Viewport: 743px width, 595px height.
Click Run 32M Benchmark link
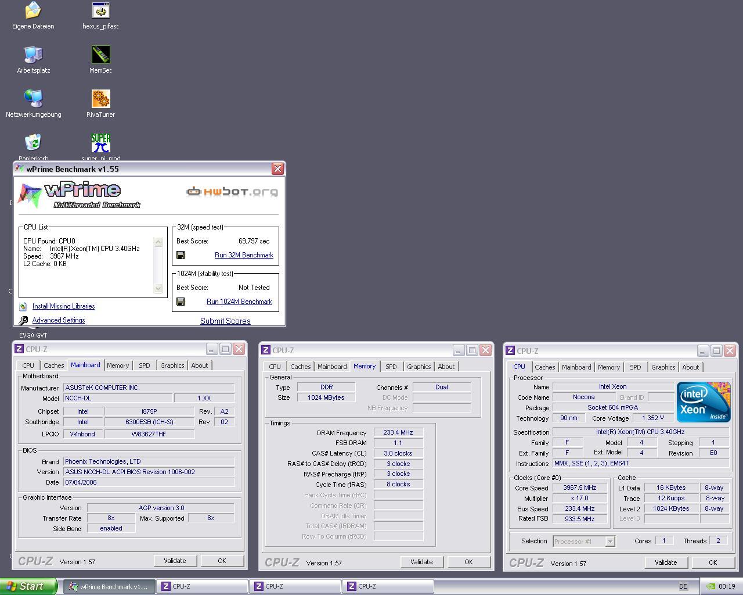244,255
